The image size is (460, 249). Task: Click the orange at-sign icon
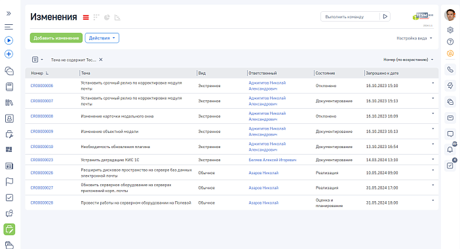pos(450,53)
